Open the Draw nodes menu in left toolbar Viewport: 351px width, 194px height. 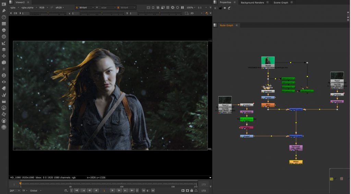click(4, 11)
